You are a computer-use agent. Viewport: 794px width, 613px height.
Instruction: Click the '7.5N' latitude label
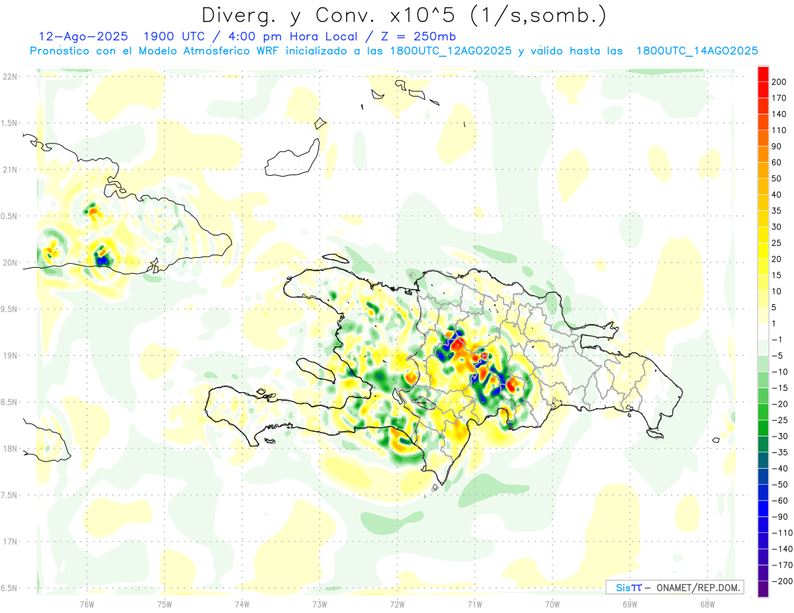9,495
